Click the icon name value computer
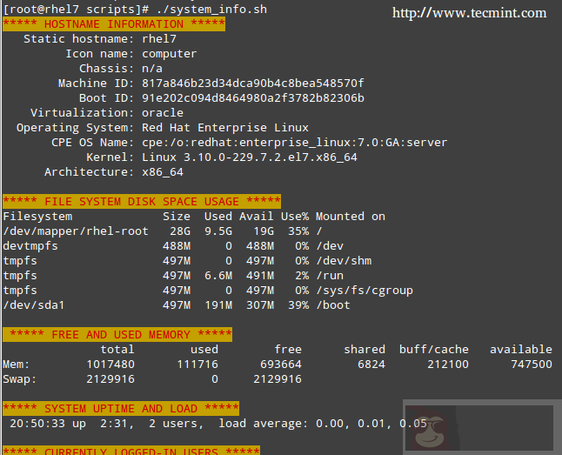Image resolution: width=562 pixels, height=455 pixels. click(169, 54)
